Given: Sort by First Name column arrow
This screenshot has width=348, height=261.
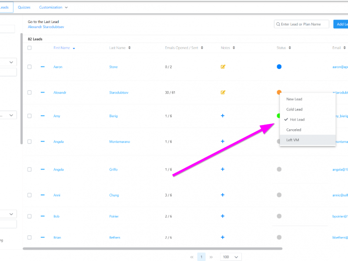Looking at the screenshot, I should point(74,48).
